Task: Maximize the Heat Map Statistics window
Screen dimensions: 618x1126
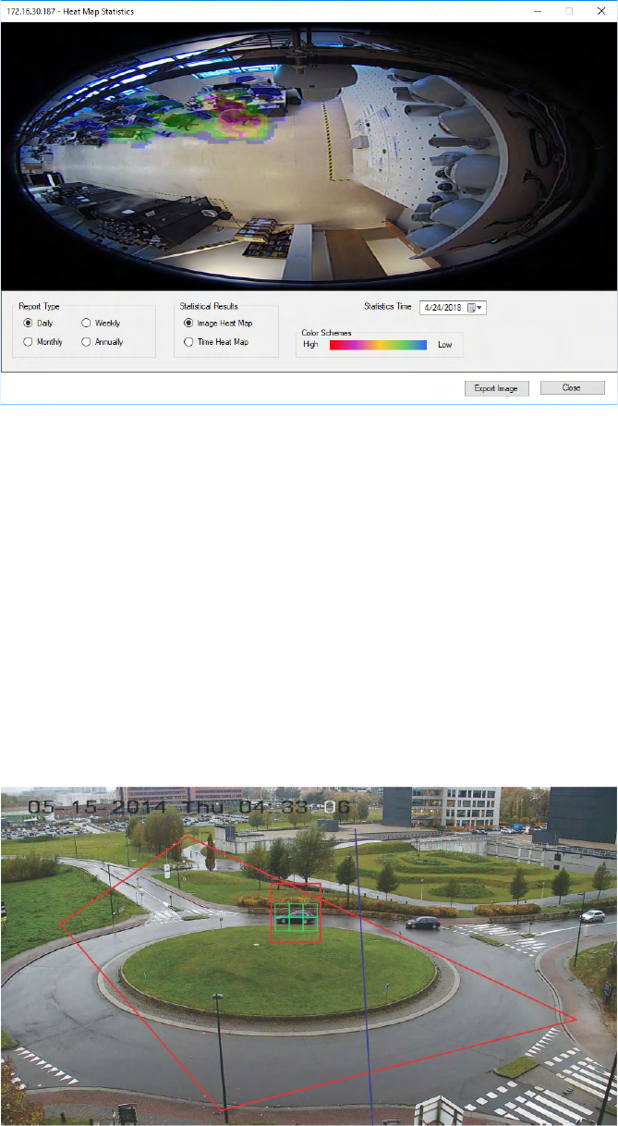Action: click(x=569, y=11)
